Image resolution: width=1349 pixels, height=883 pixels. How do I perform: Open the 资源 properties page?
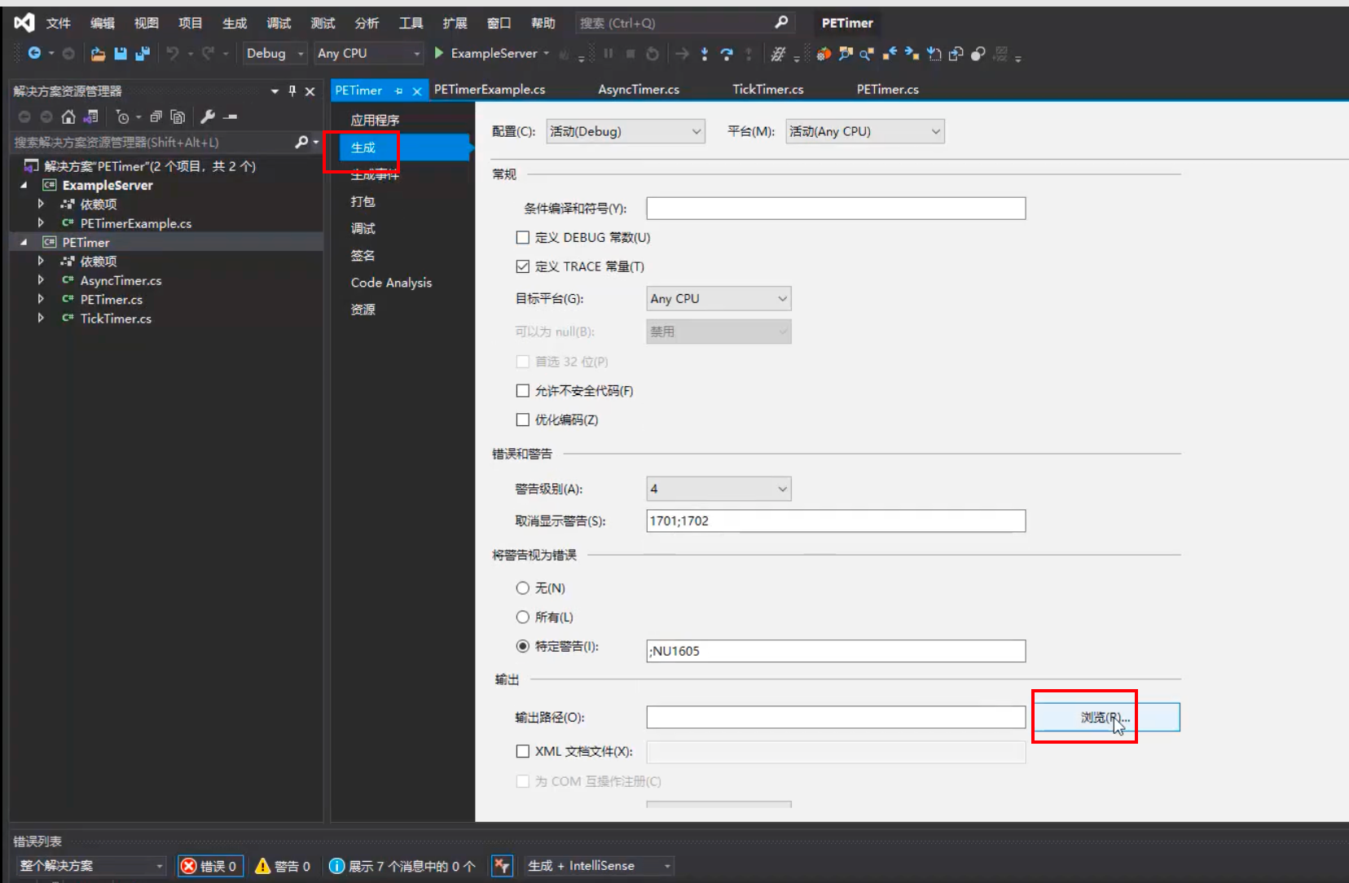[363, 310]
